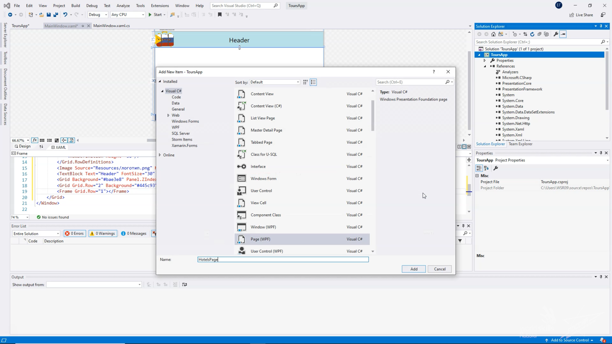Toggle artboard background in designer
The width and height of the screenshot is (612, 344).
56,140
